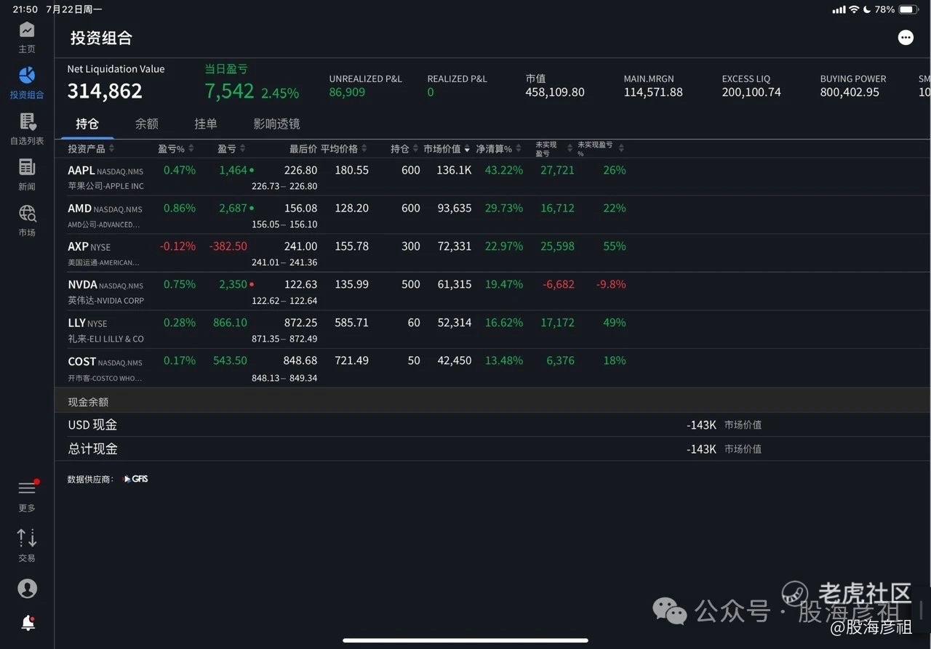Sort by the 盈亏 column header
Screen dimensions: 931x649
click(x=231, y=149)
